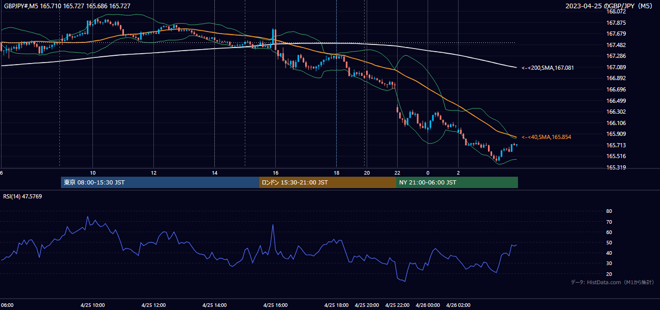Click price level 166.892 on the axis

tap(616, 79)
